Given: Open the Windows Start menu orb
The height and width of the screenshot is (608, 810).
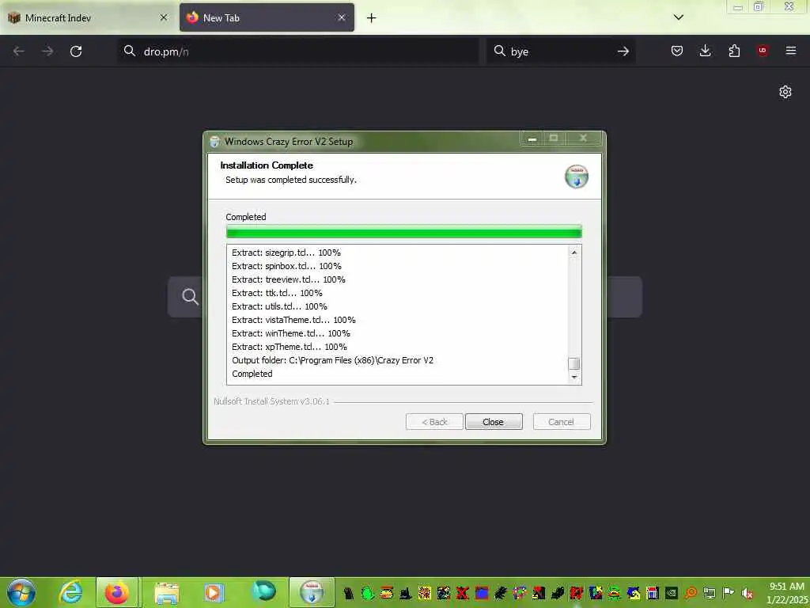Looking at the screenshot, I should pyautogui.click(x=21, y=592).
